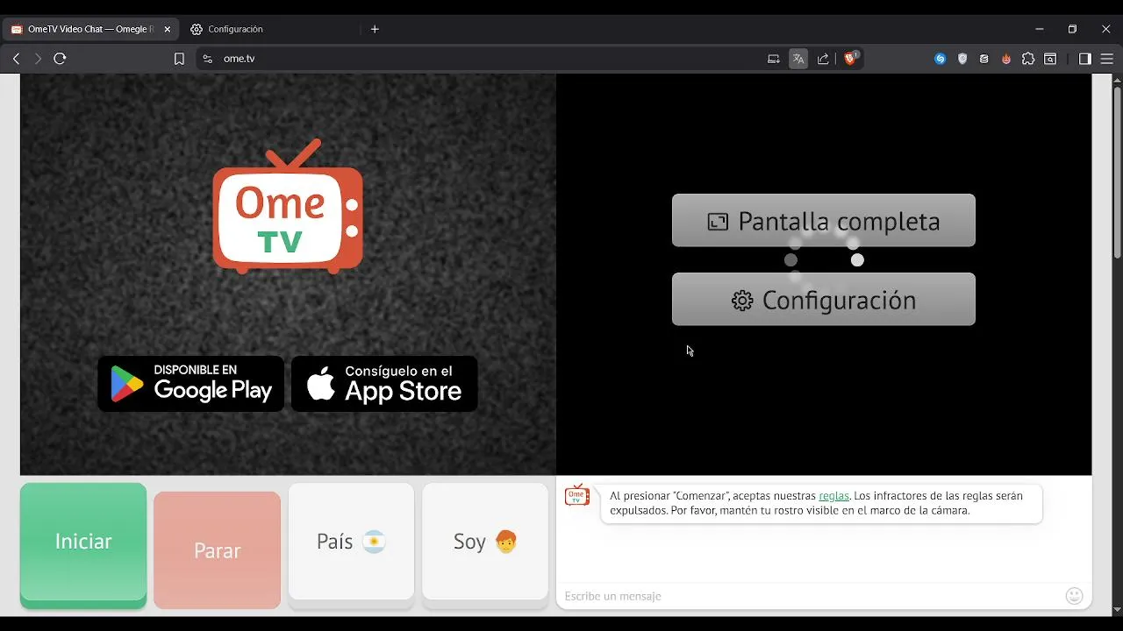Image resolution: width=1123 pixels, height=631 pixels.
Task: Open the grey shield extension icon
Action: click(962, 59)
